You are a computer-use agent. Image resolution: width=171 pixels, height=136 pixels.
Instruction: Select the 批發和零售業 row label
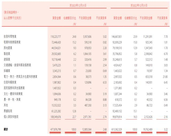tap(9, 35)
